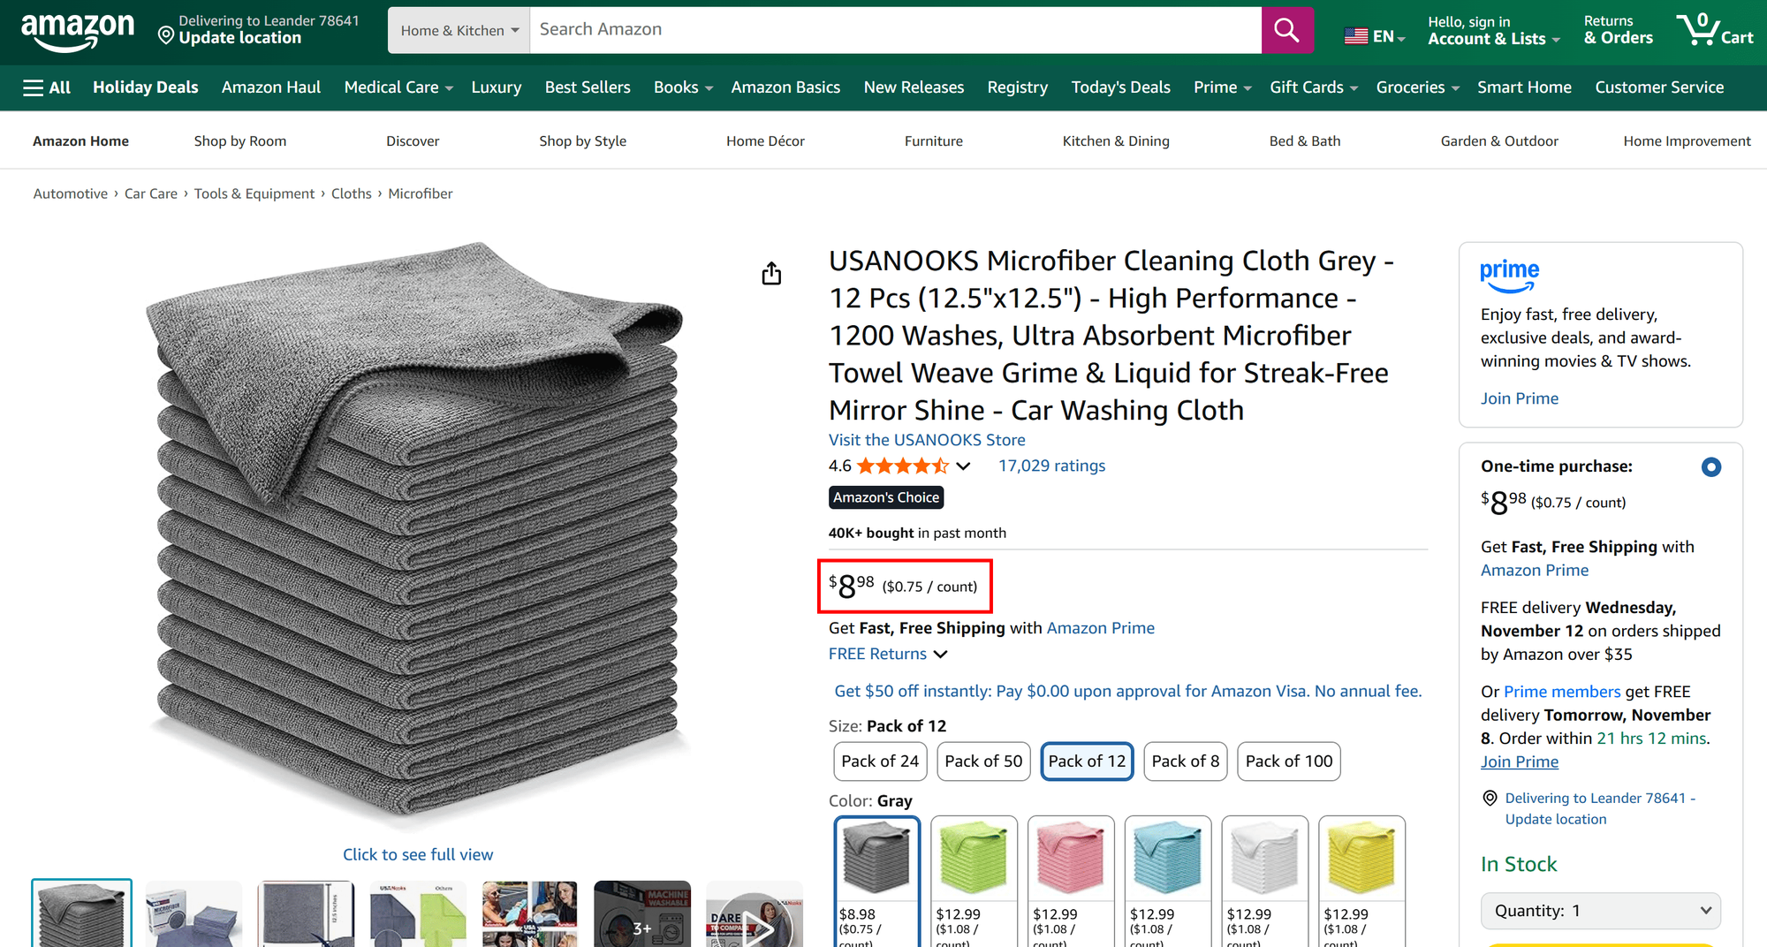Select the One-time purchase radio button
This screenshot has height=947, width=1767.
[1711, 466]
